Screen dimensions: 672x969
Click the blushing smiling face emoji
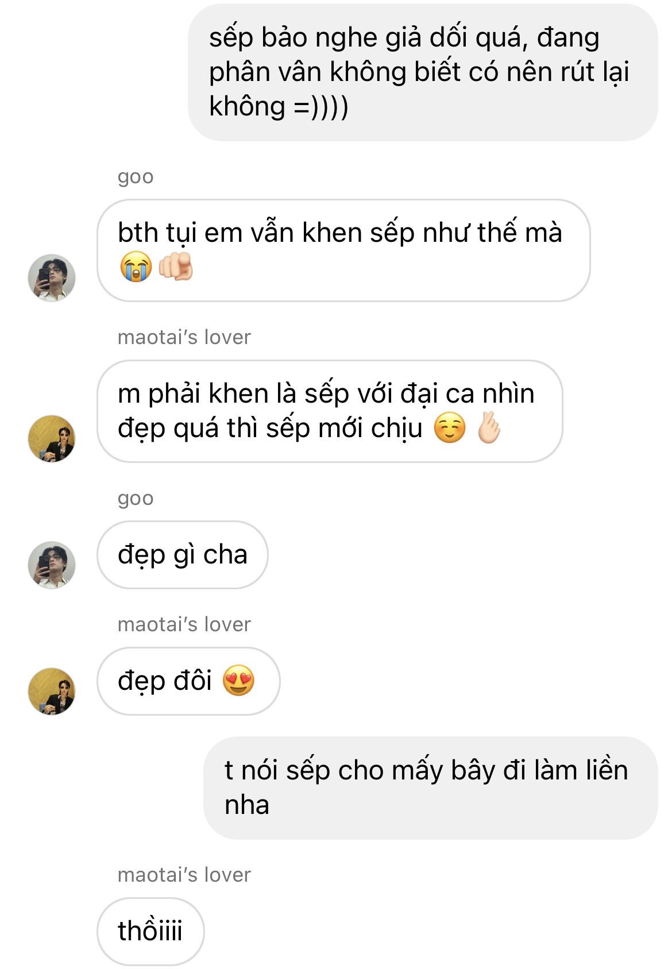[x=450, y=428]
